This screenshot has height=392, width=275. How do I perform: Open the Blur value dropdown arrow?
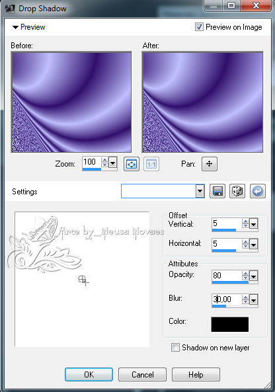[x=253, y=299]
